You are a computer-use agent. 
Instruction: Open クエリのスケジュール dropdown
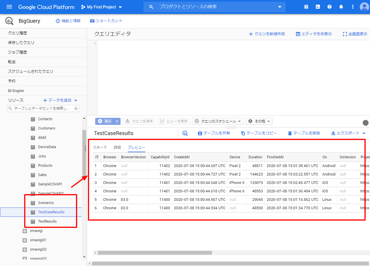[218, 121]
